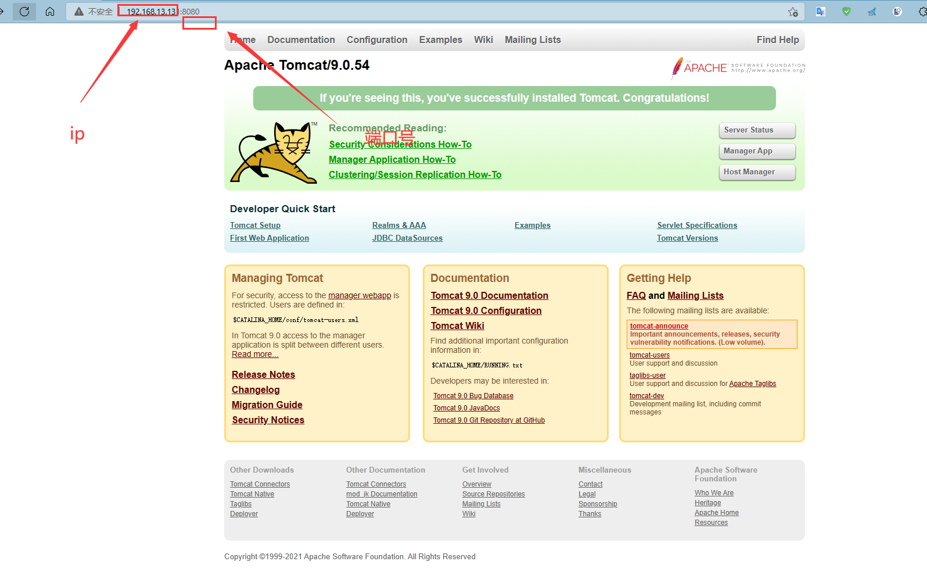Open the Apache Taglibs link
This screenshot has height=572, width=927.
(752, 384)
